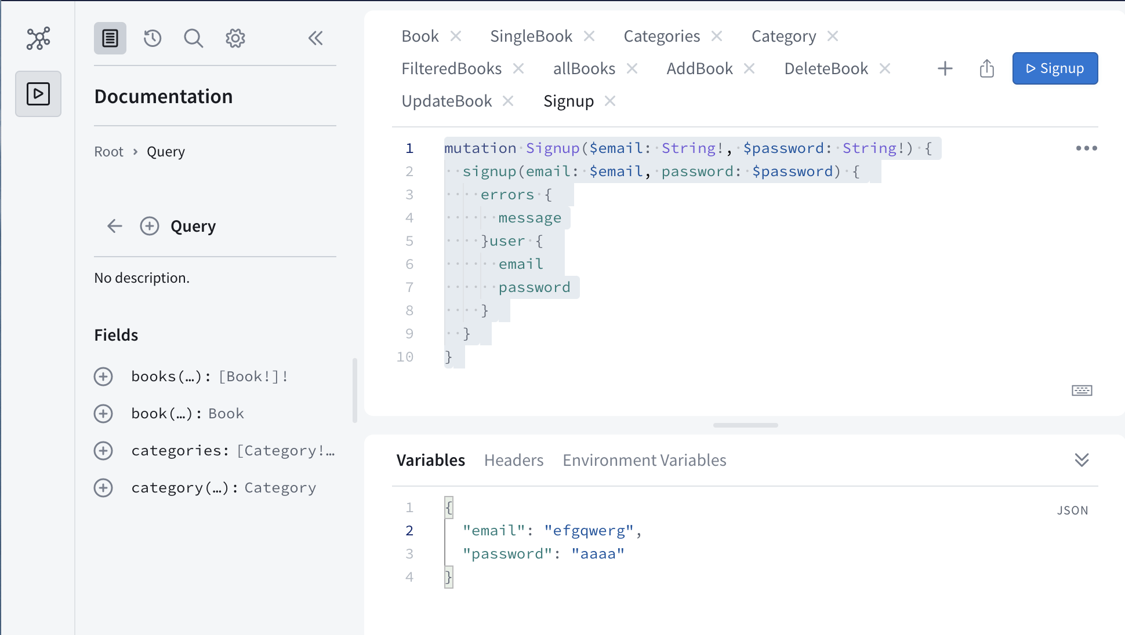Click the Query breadcrumb link
Image resolution: width=1125 pixels, height=635 pixels.
(166, 152)
